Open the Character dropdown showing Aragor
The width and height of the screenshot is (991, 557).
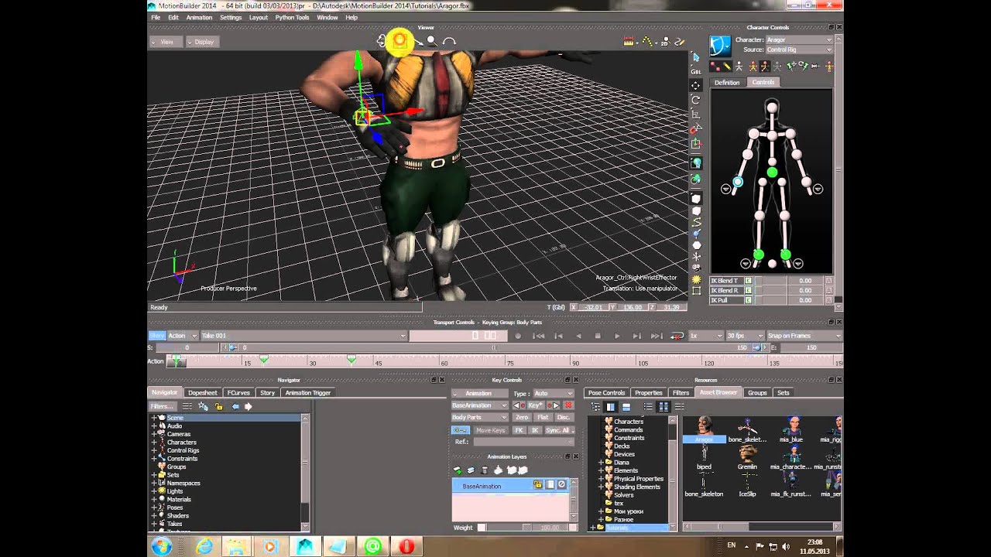point(800,39)
